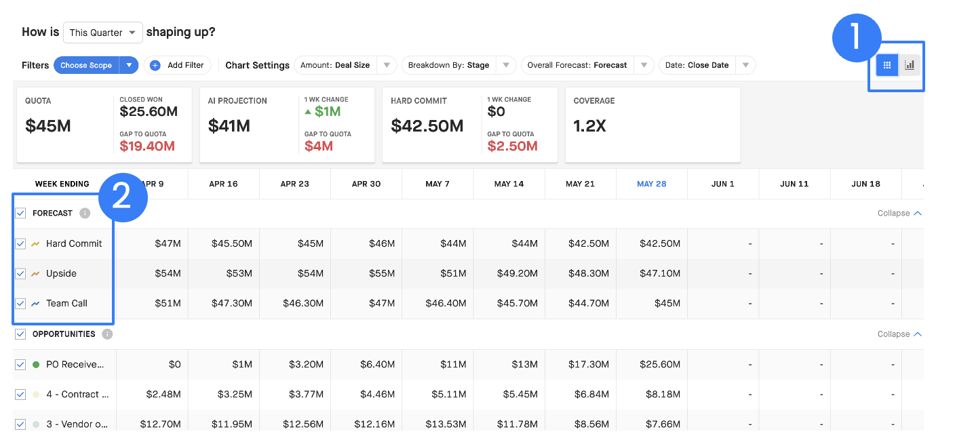Click the info icon next to Forecast
Screen dimensions: 955x442
tap(85, 213)
